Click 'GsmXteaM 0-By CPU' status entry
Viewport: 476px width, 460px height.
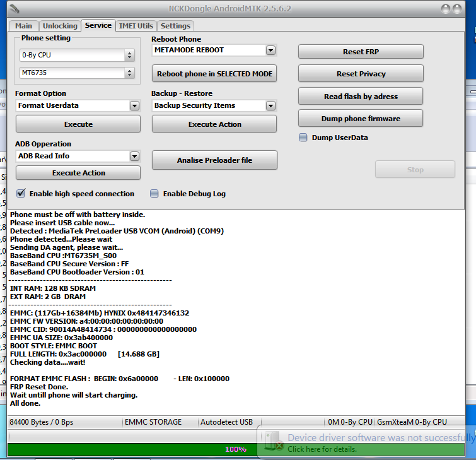click(412, 422)
